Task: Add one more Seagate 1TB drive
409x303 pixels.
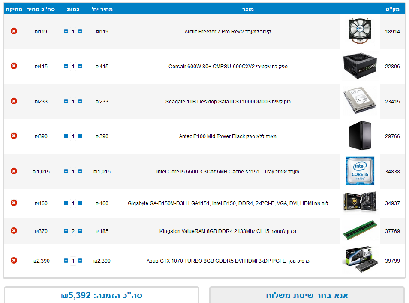Action: coord(66,101)
